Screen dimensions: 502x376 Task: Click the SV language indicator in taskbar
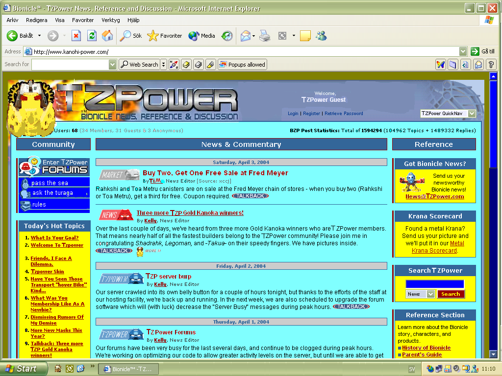(x=412, y=369)
